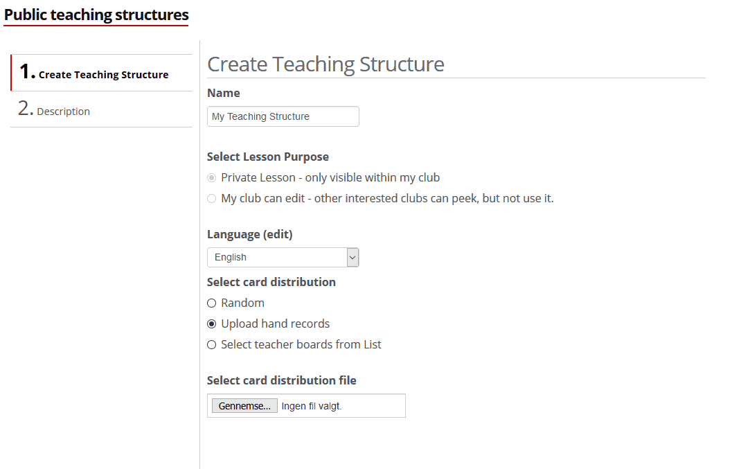
Task: Click the Language combo box arrow
Action: [352, 257]
